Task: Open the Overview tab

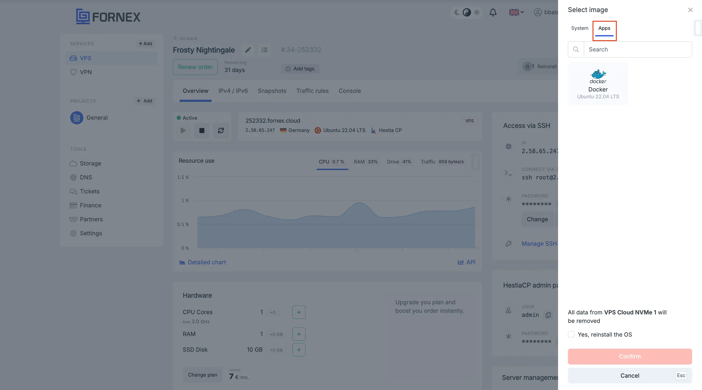Action: point(196,91)
